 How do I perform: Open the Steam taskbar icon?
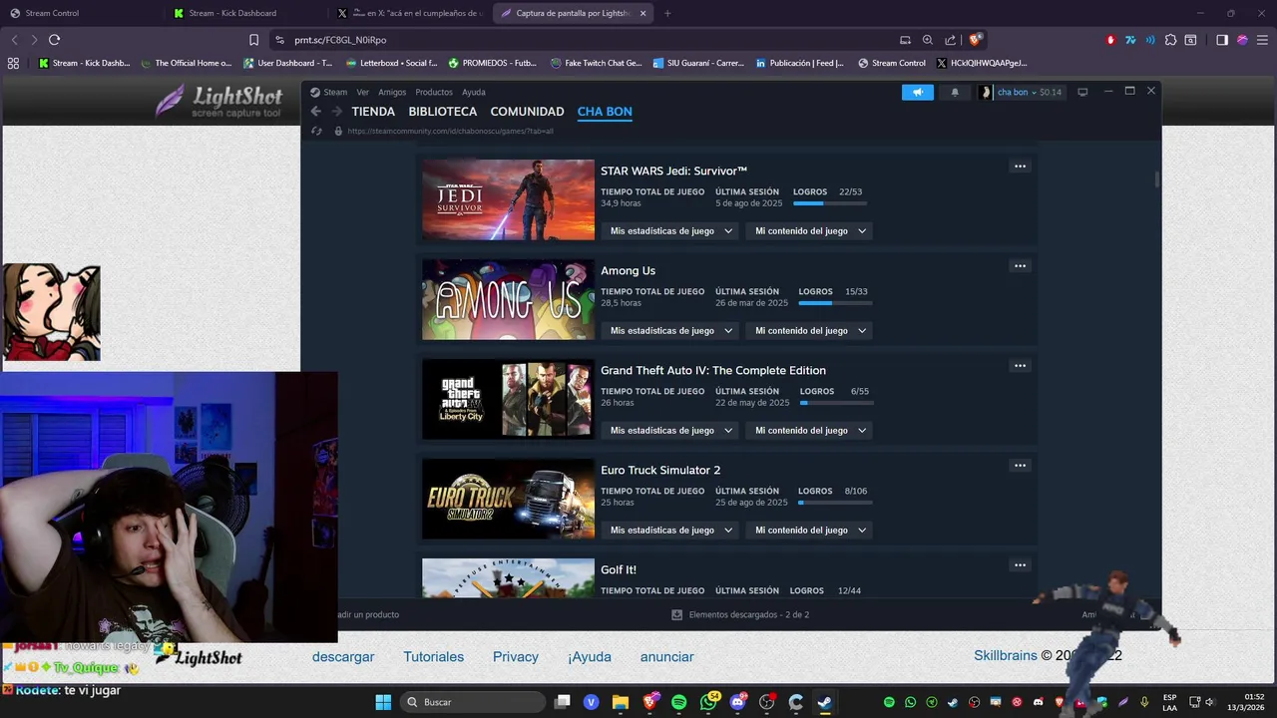[x=824, y=702]
